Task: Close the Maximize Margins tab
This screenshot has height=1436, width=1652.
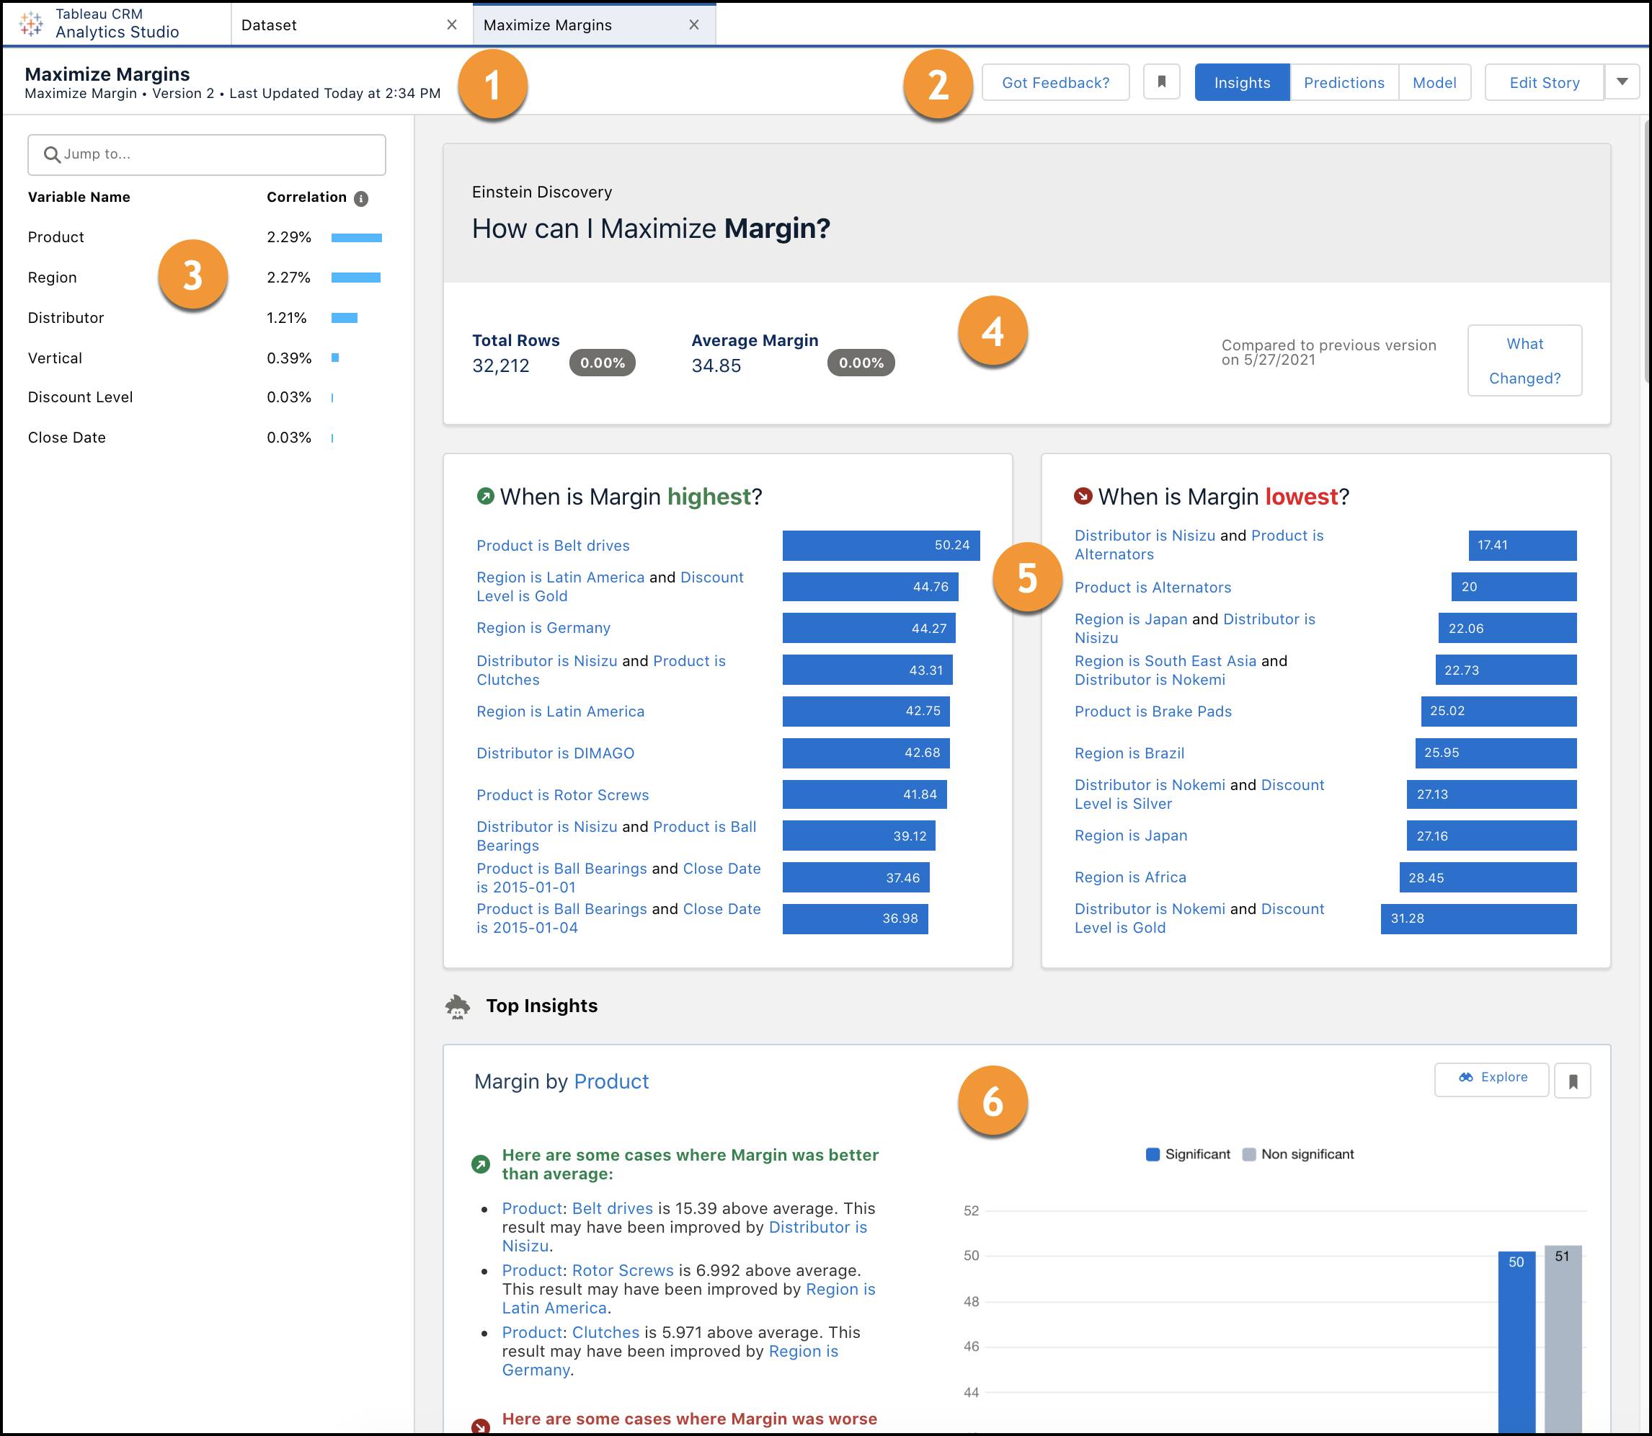Action: [694, 25]
